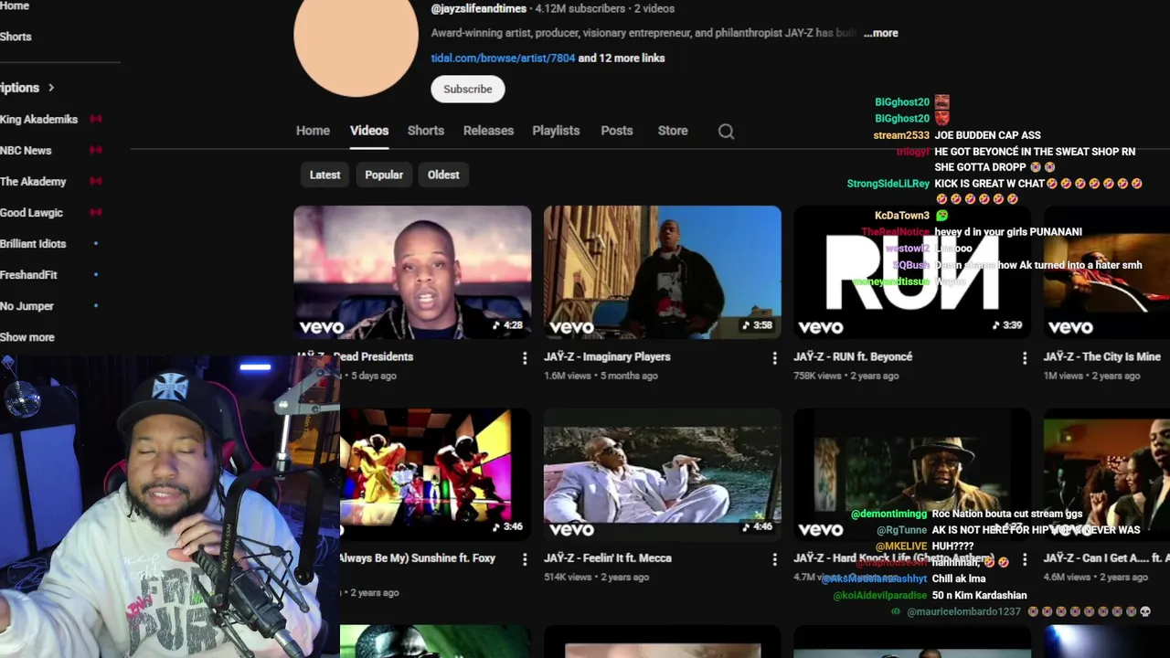The image size is (1170, 658).
Task: Select the Videos channel tab
Action: [369, 131]
